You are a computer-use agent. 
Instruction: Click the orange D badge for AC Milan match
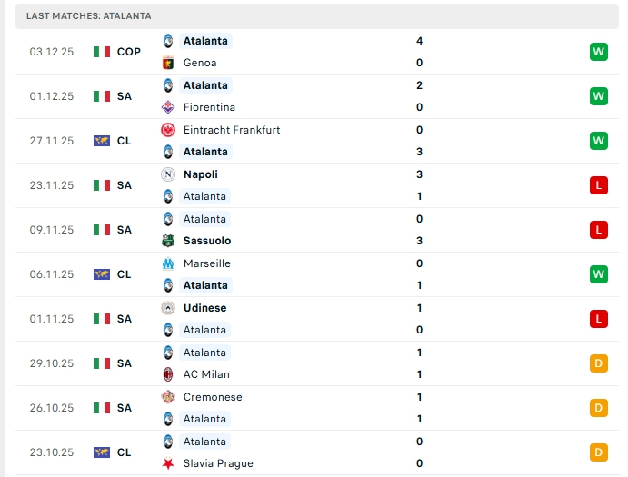(x=598, y=363)
